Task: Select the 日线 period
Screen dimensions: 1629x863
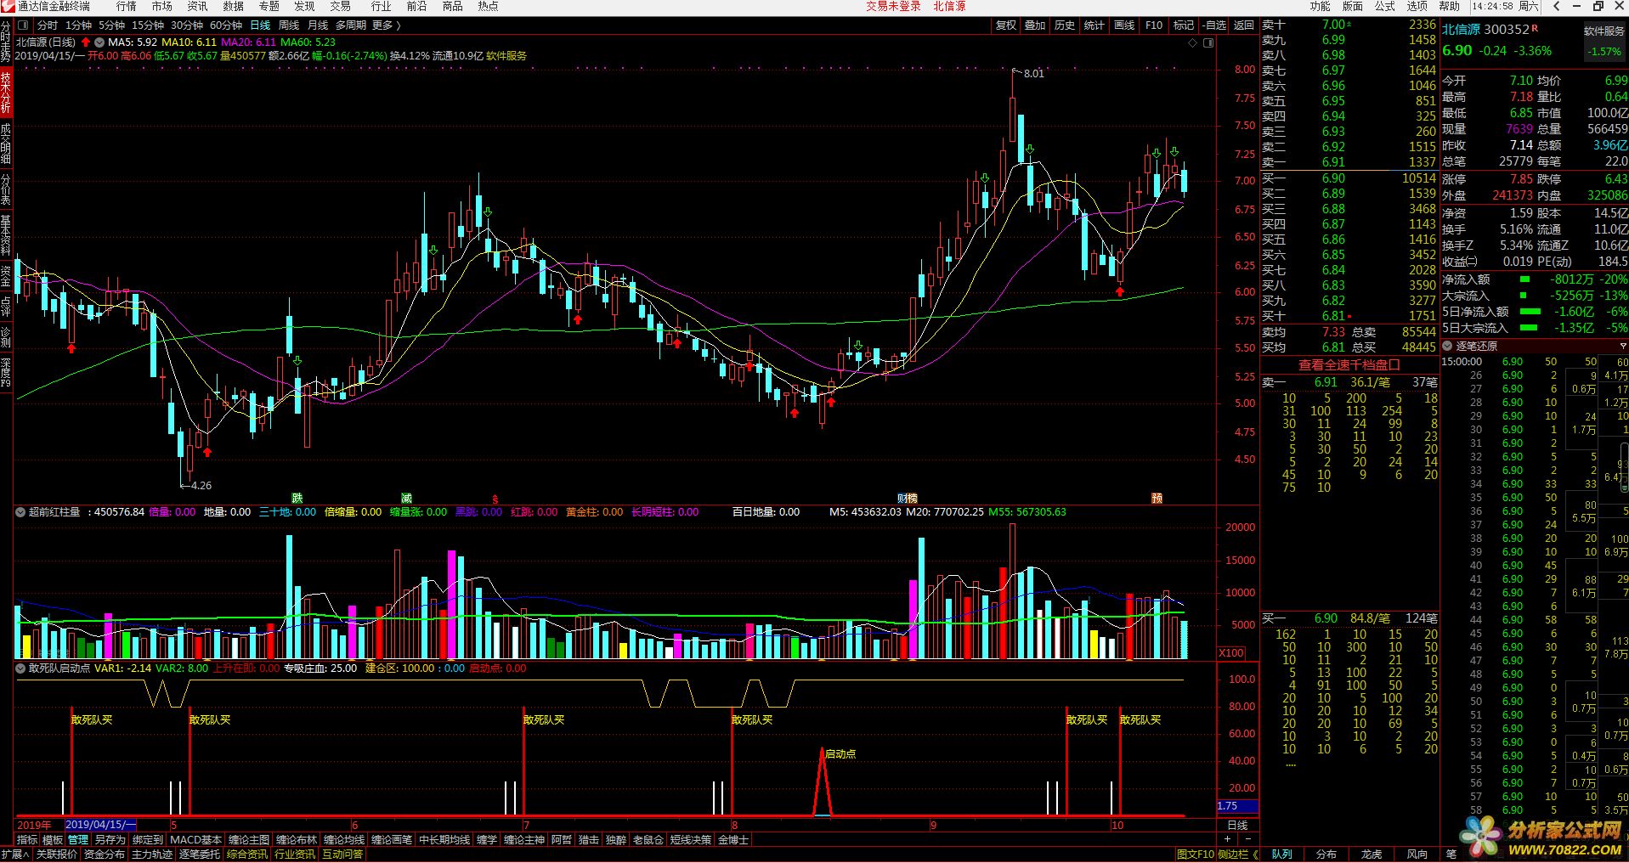Action: [260, 25]
